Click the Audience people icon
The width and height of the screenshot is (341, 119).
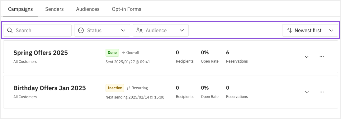click(x=140, y=30)
